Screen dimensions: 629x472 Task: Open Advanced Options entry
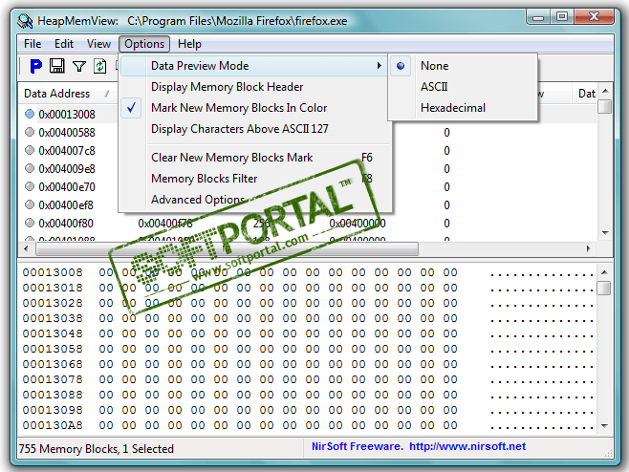coord(255,200)
